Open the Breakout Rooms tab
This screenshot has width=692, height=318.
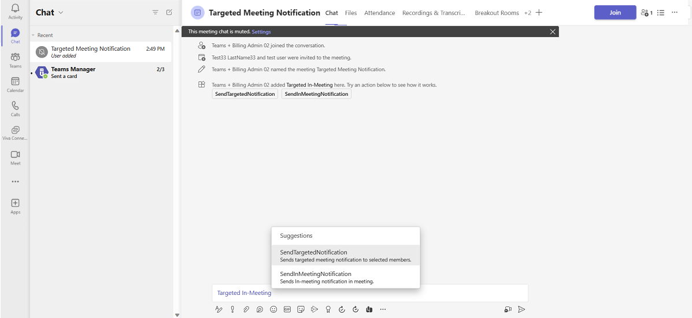coord(497,13)
